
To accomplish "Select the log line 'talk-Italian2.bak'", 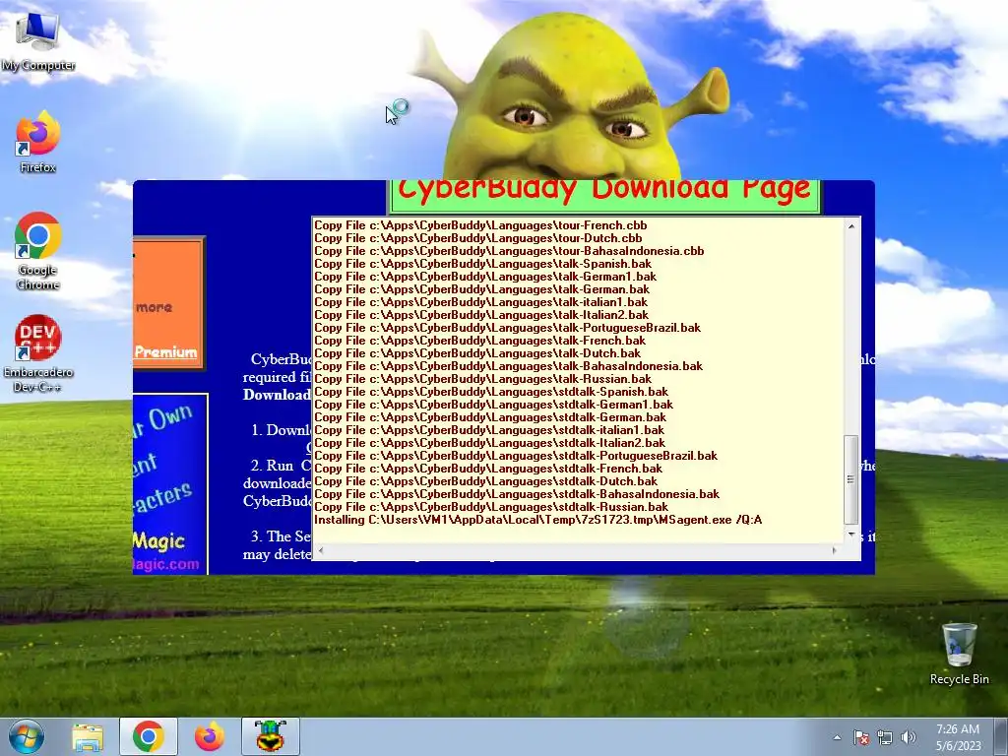I will coord(481,315).
